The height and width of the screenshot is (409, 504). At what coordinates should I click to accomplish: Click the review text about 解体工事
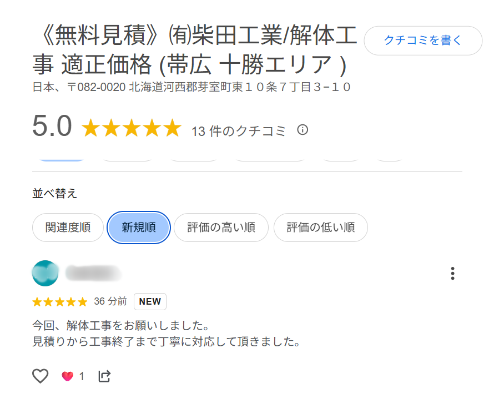click(x=166, y=333)
